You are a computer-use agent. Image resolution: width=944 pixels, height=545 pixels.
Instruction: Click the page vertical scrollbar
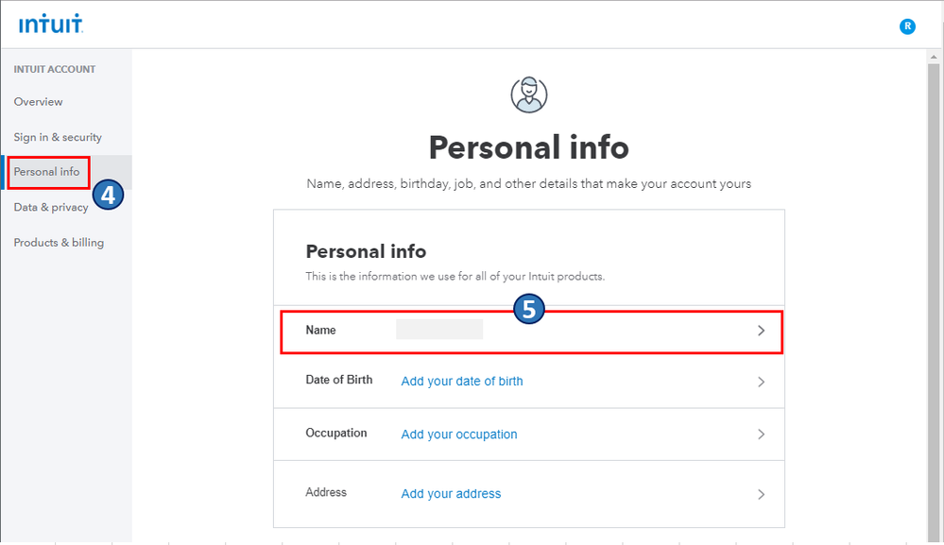click(x=935, y=283)
